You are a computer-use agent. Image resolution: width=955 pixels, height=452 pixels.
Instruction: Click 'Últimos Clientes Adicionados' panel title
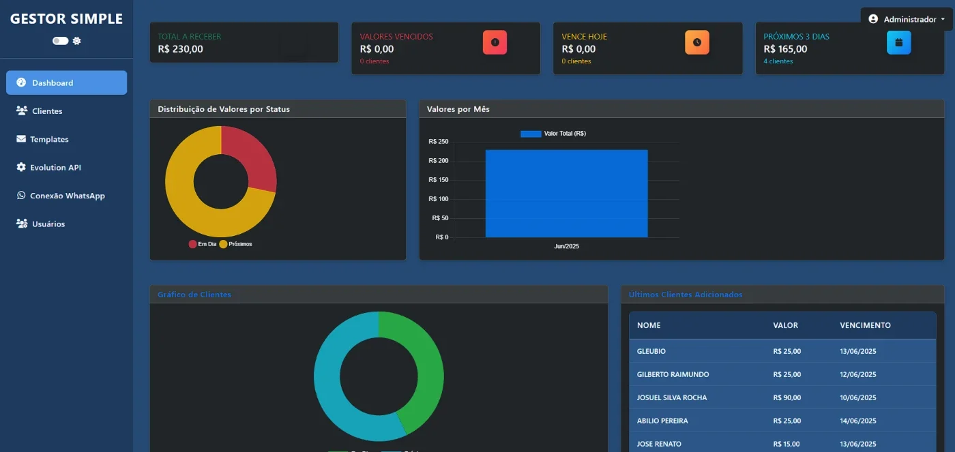click(686, 295)
